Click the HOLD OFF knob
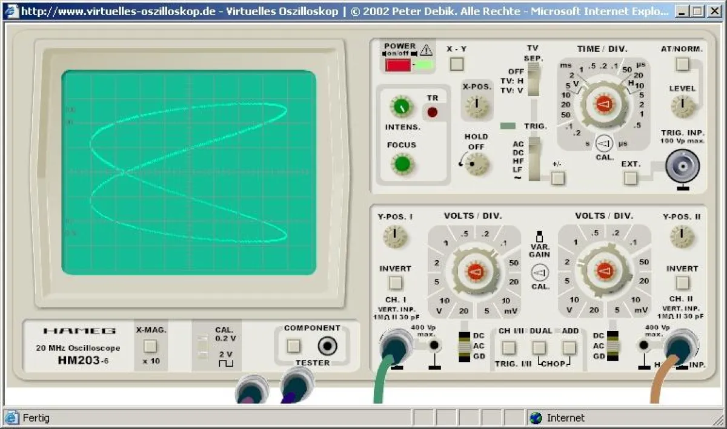Screen dimensions: 727x429 (x=477, y=163)
